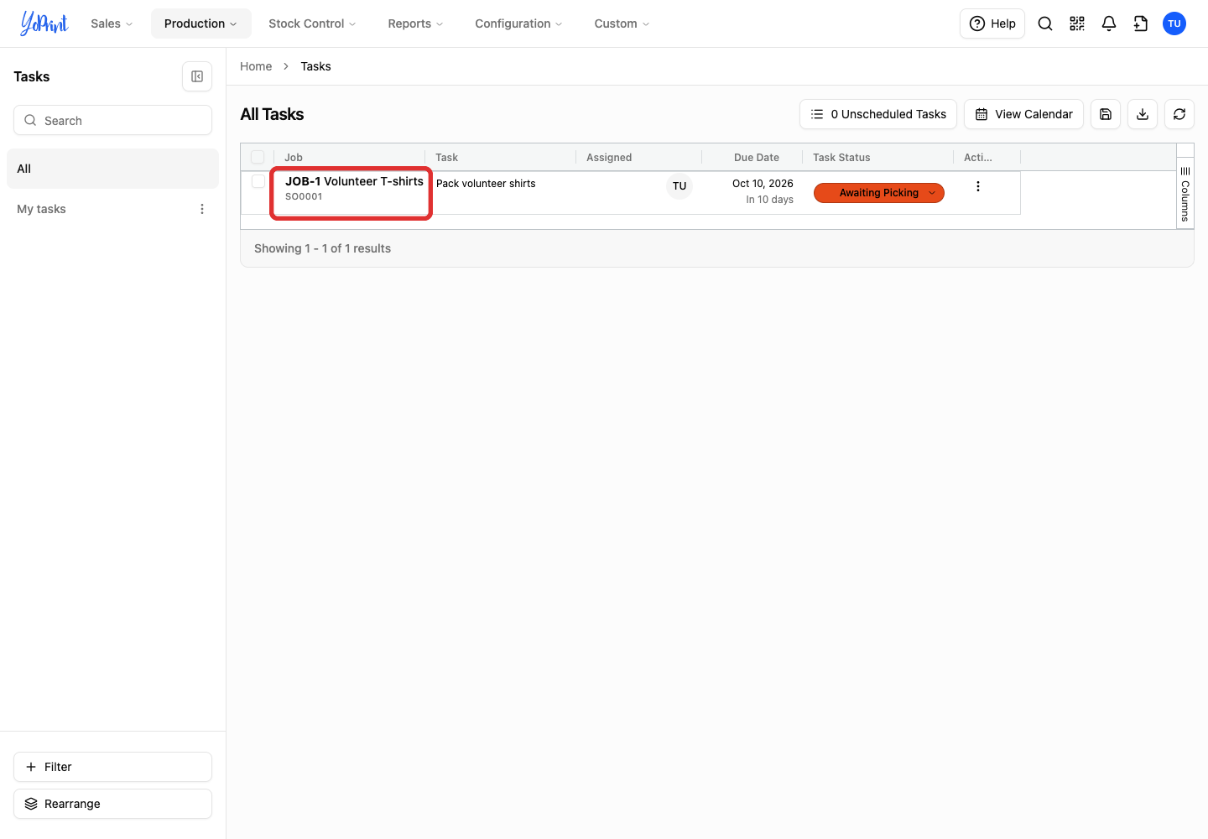Sort by the Task Status column header
Viewport: 1208px width, 839px height.
coord(841,157)
